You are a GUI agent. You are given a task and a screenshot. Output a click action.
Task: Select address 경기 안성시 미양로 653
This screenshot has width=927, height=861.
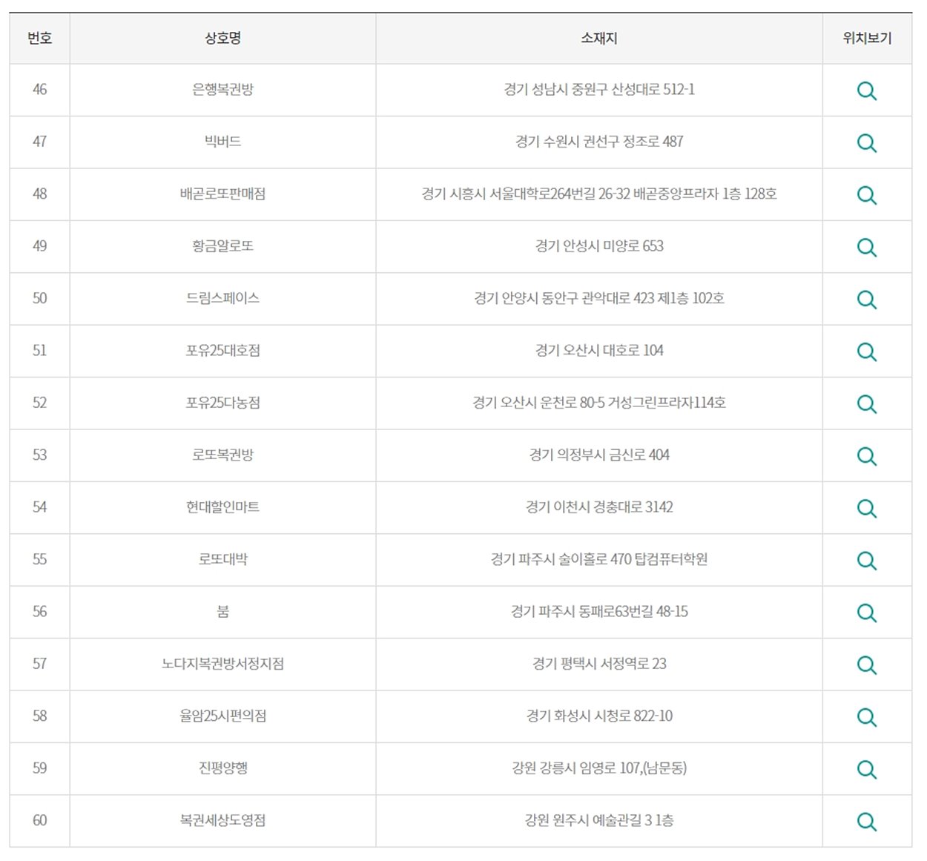599,245
